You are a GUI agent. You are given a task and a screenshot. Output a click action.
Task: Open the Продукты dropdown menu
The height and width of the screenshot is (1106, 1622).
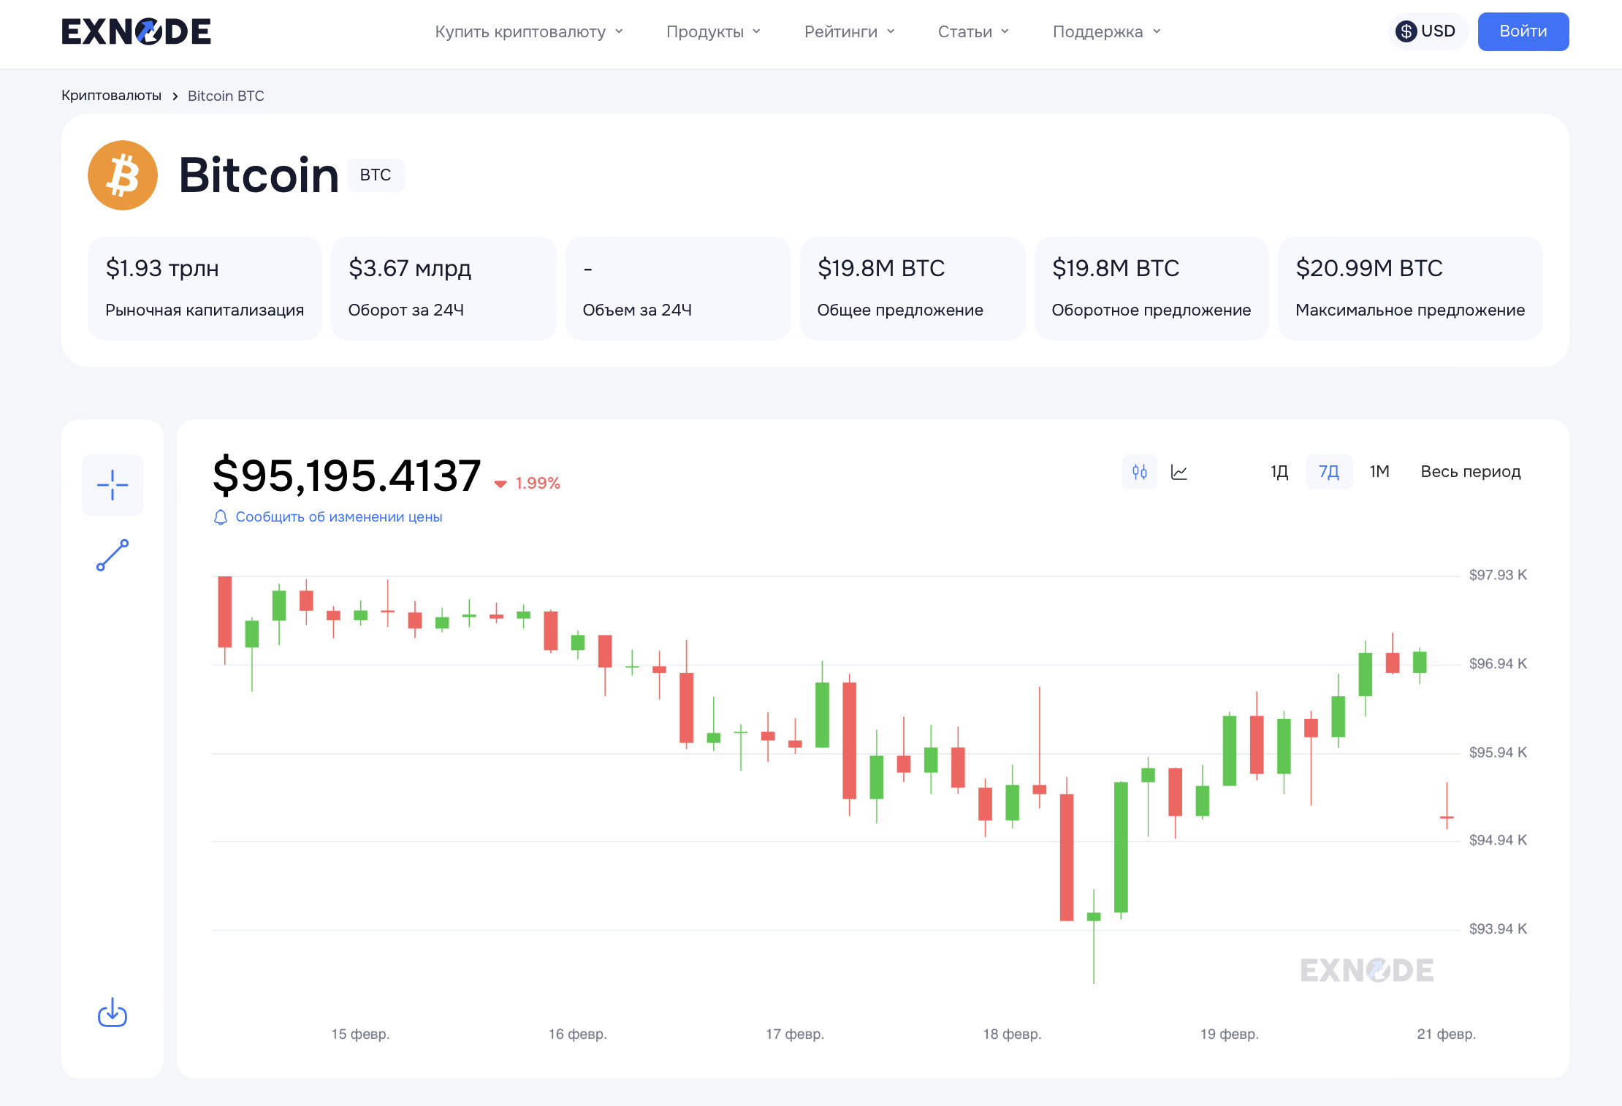713,31
